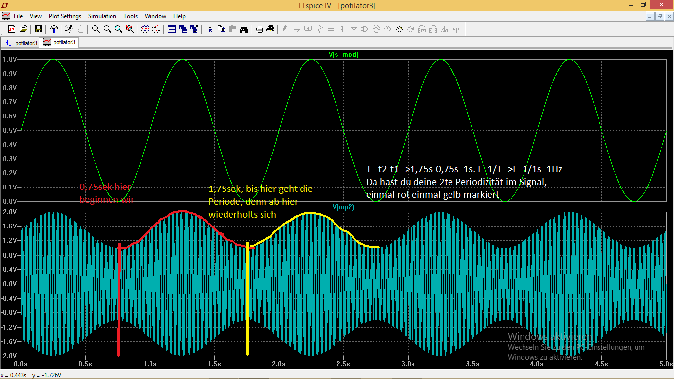This screenshot has width=674, height=379.
Task: Switch to the potilator3 schematic tab
Action: 21,43
